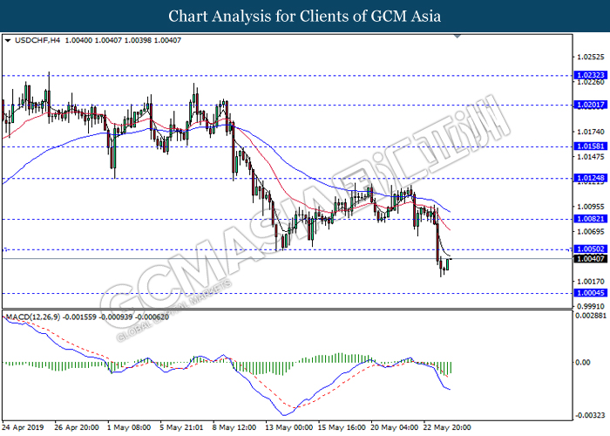Click the MACD(12,26,9) indicator label
Viewport: 610px width, 436px height.
[x=33, y=317]
